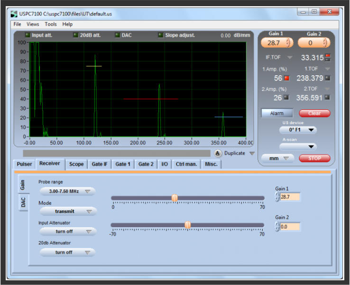Viewport: 350px width, 285px height.
Task: Click the 2.Amp indicator square
Action: 286,98
